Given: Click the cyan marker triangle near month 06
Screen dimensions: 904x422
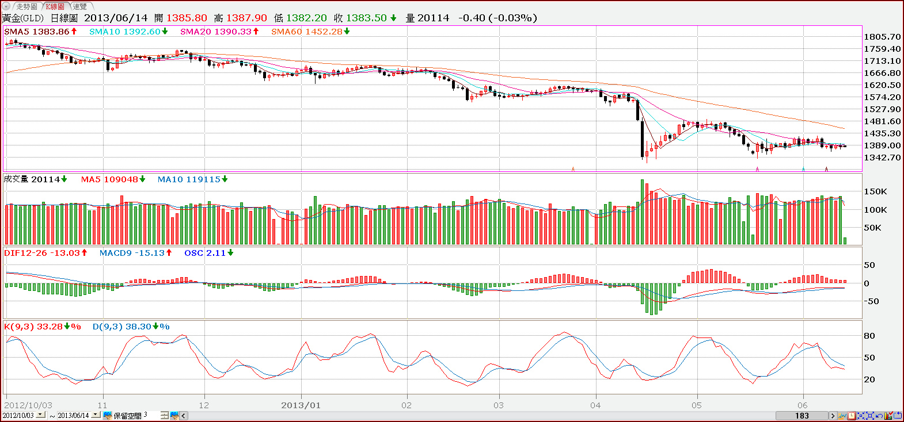Looking at the screenshot, I should [803, 169].
